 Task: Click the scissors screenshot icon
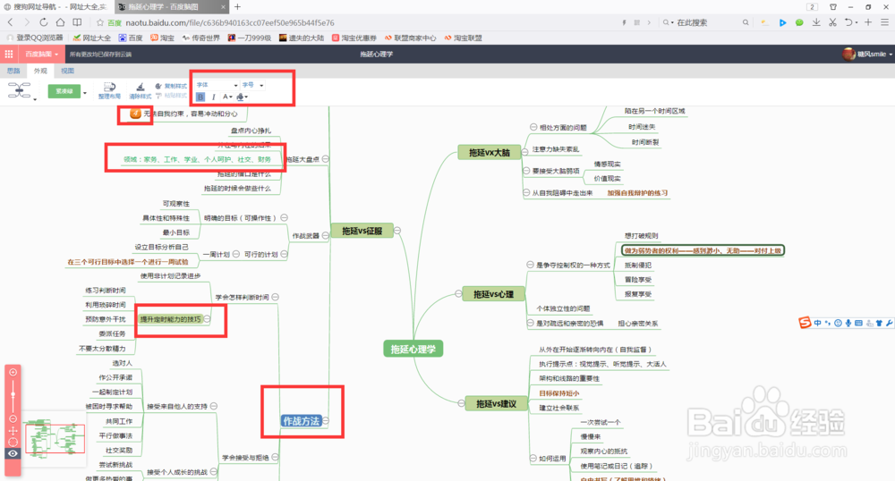click(x=832, y=22)
